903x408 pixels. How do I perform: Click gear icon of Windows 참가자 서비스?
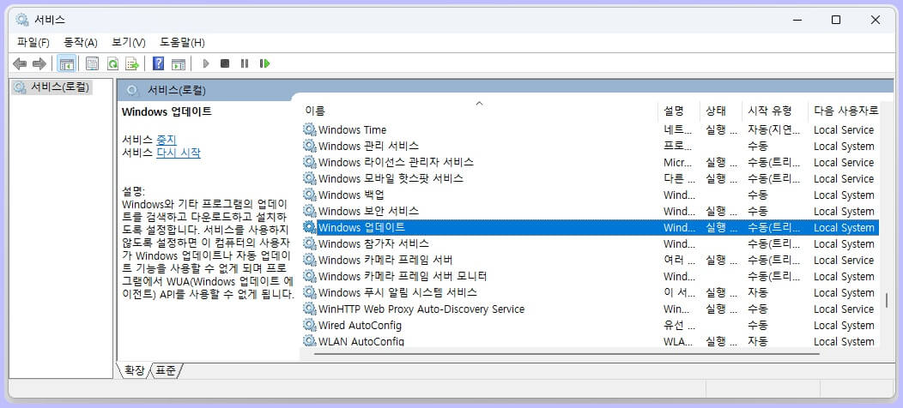point(310,244)
